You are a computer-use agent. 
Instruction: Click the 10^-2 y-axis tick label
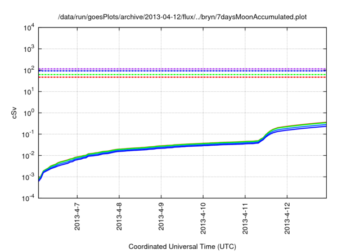pos(28,156)
